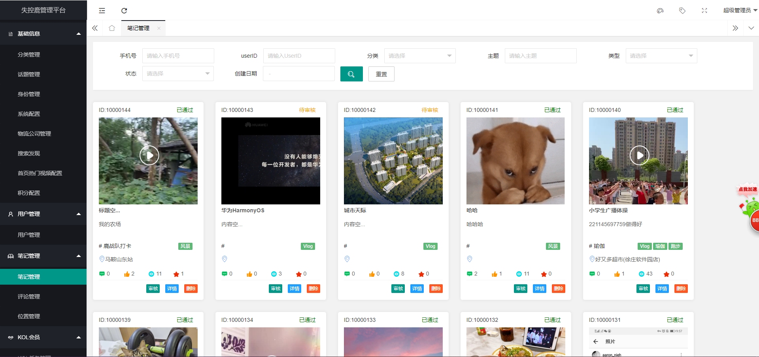Click thumbs-up icon on note ID:10000141

pos(495,274)
